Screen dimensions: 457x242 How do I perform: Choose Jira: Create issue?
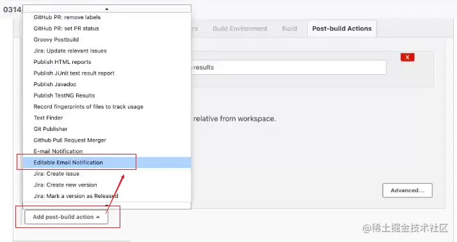pyautogui.click(x=107, y=174)
